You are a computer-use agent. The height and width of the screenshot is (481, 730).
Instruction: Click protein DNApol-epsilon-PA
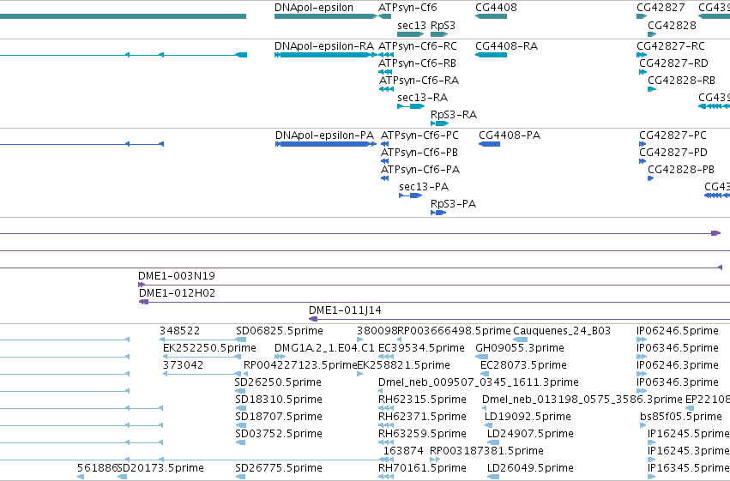point(324,135)
